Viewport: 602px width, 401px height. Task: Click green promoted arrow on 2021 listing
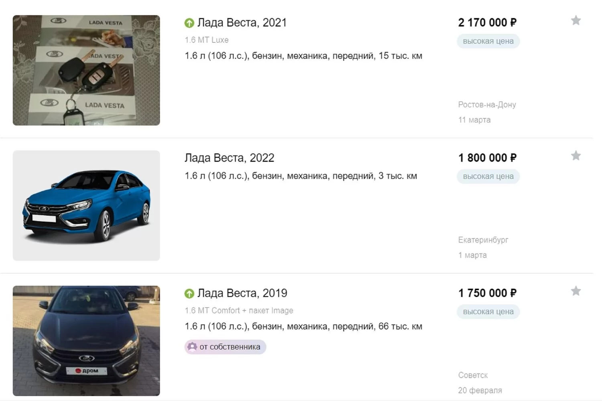[x=189, y=23]
